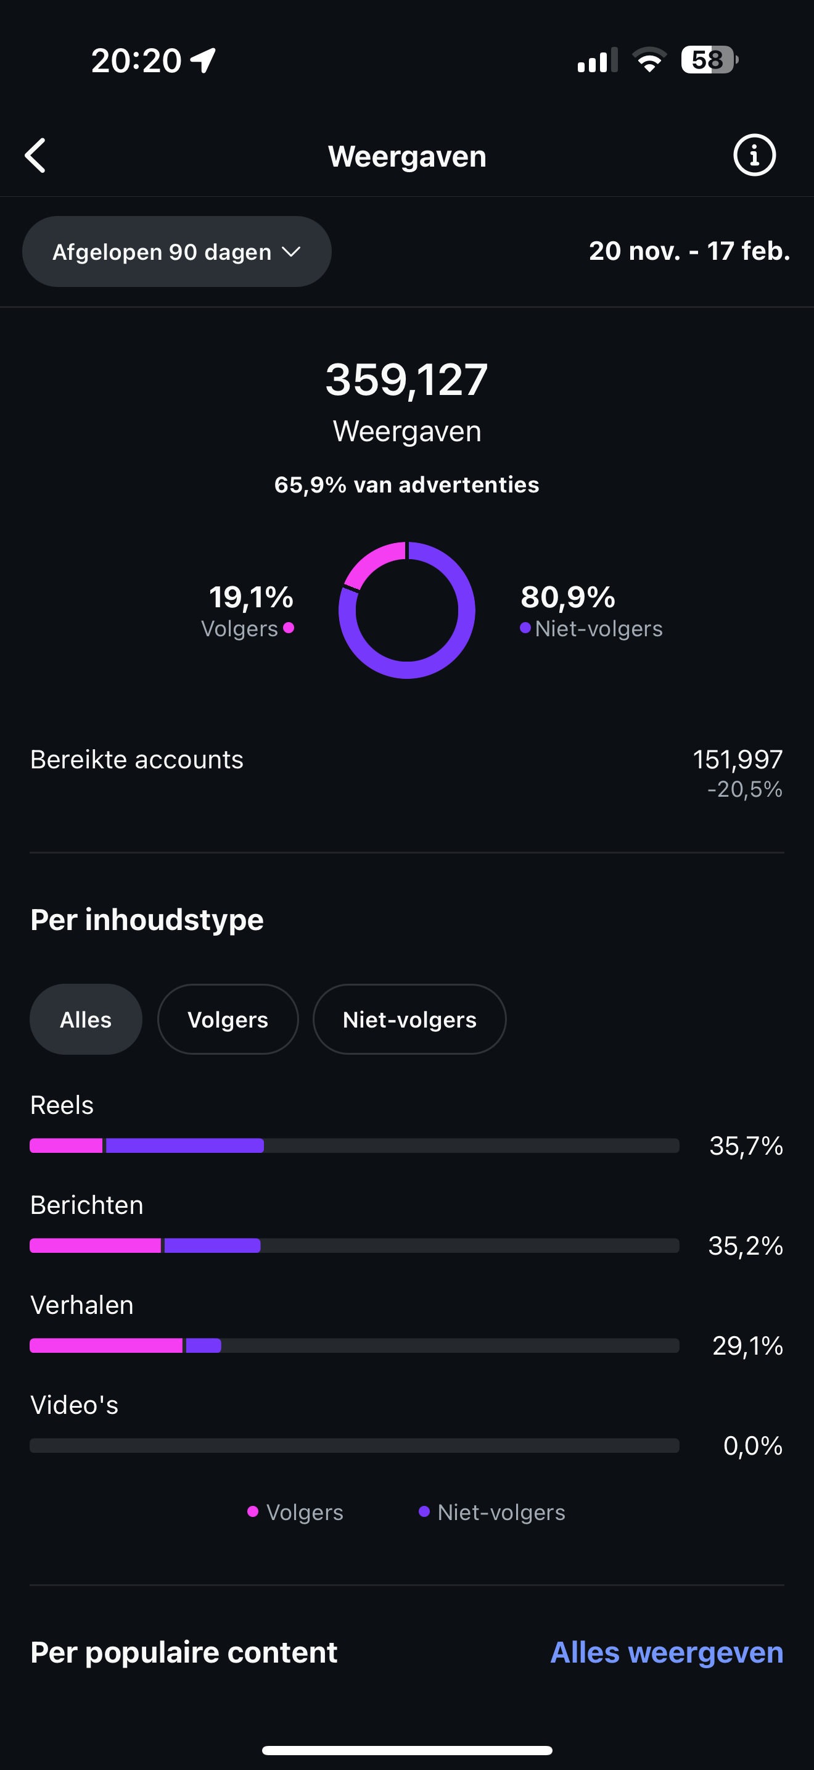
Task: Select the Alles filter chip
Action: click(86, 1019)
